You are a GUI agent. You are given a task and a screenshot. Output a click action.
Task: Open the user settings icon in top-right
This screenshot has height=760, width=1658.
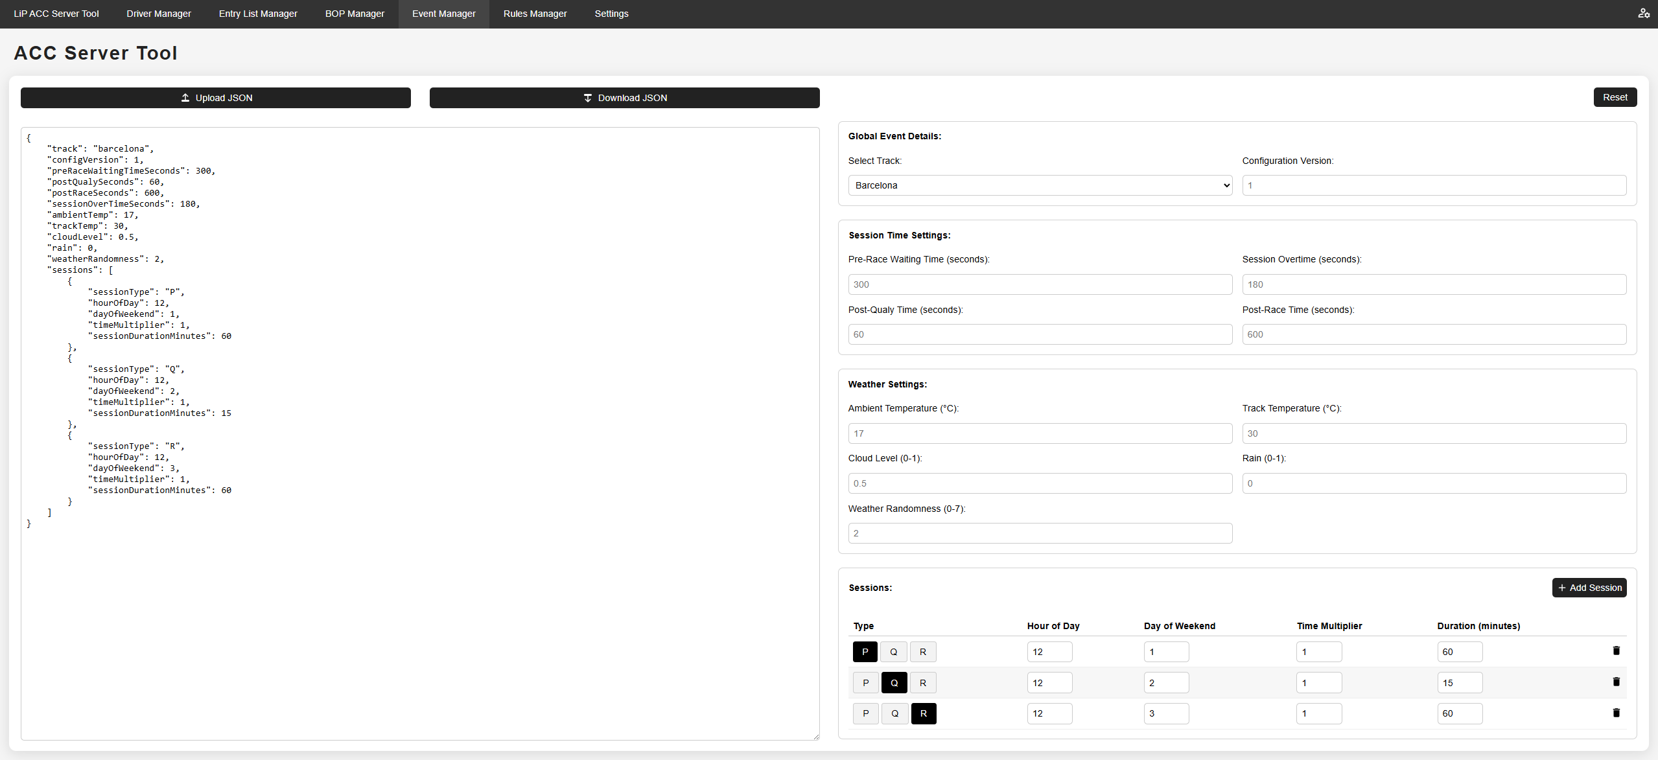coord(1644,14)
